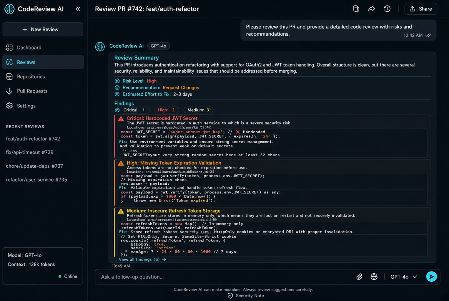Image resolution: width=449 pixels, height=301 pixels.
Task: Click the Reviews brain icon
Action: click(x=10, y=62)
